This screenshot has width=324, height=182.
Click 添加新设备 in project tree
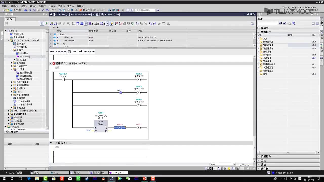(x=18, y=34)
